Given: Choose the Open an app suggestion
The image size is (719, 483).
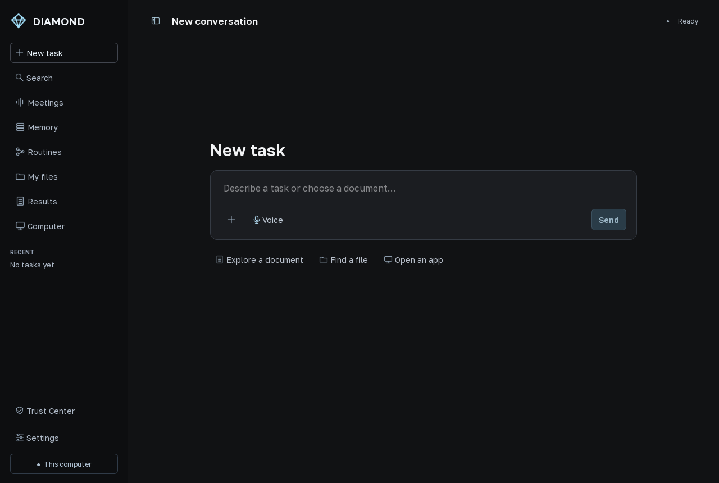Looking at the screenshot, I should point(413,259).
